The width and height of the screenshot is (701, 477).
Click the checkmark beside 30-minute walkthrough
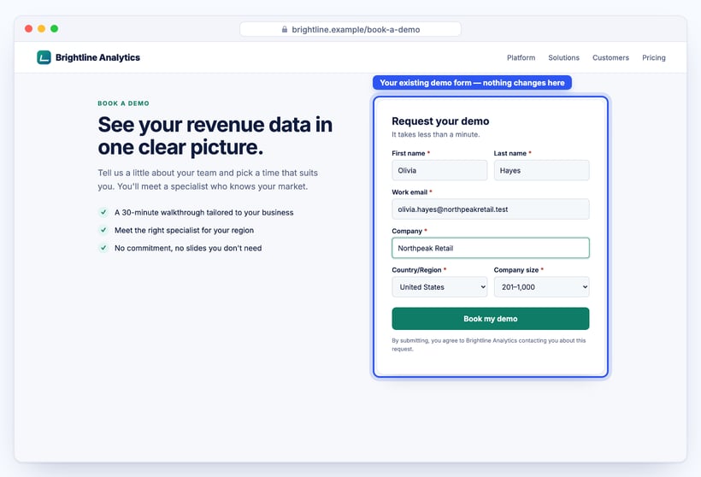click(103, 212)
